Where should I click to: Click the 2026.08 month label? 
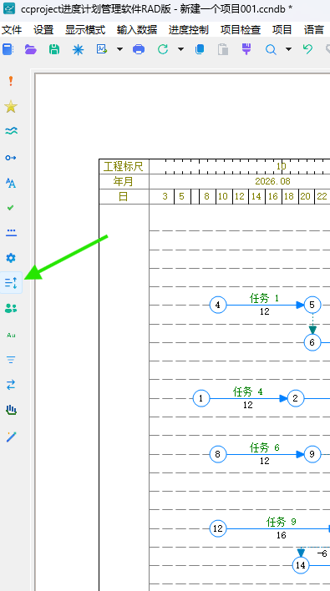[272, 182]
